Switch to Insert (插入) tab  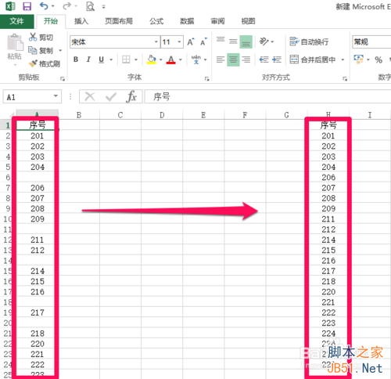click(81, 21)
